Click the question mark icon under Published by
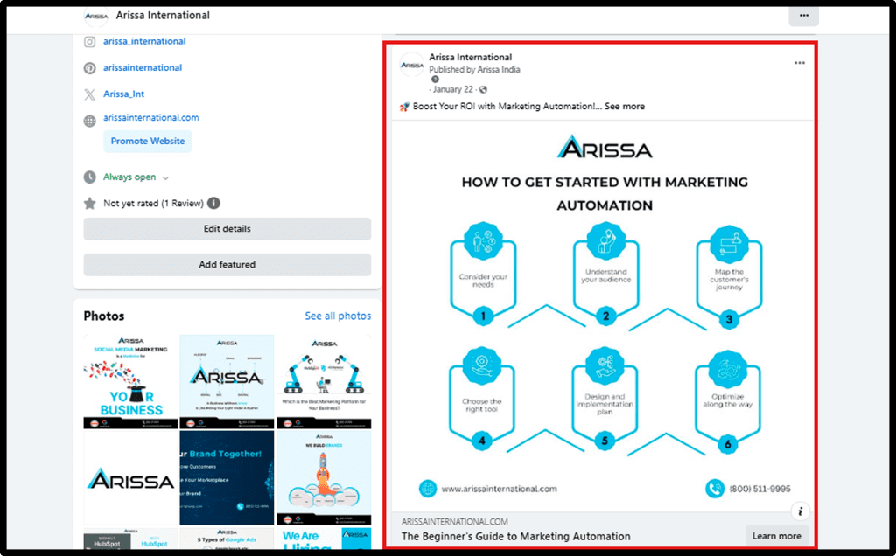Viewport: 896px width, 556px height. tap(435, 80)
